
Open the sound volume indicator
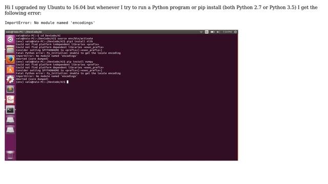click(x=218, y=32)
